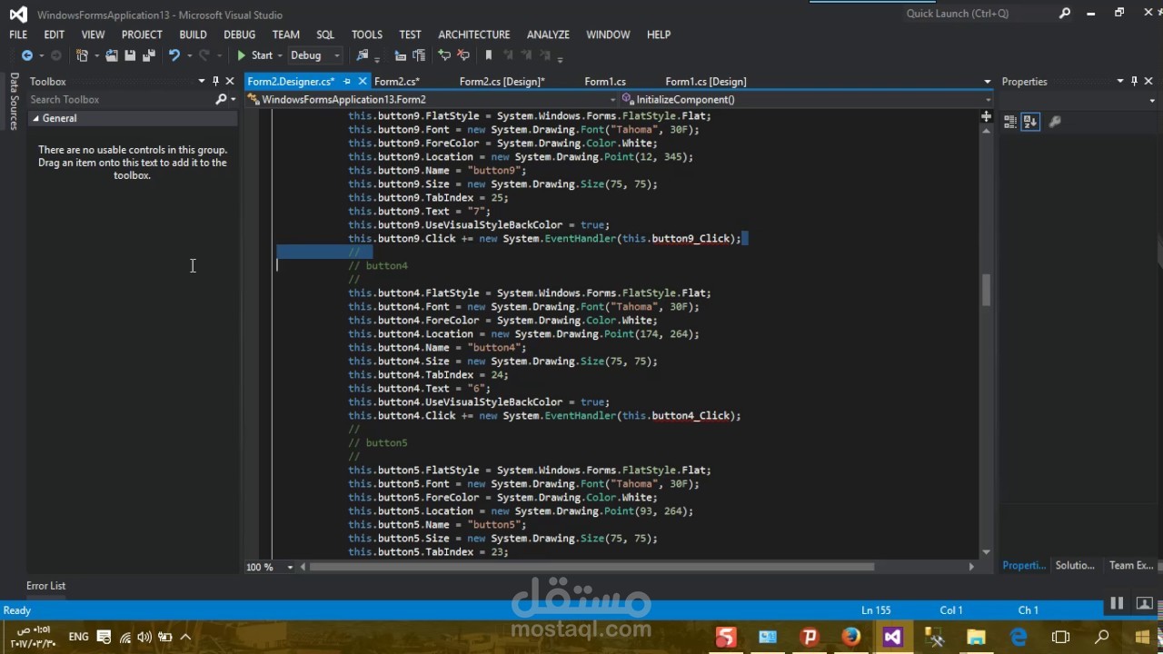Open the DEBUG menu
Image resolution: width=1163 pixels, height=654 pixels.
[x=240, y=35]
